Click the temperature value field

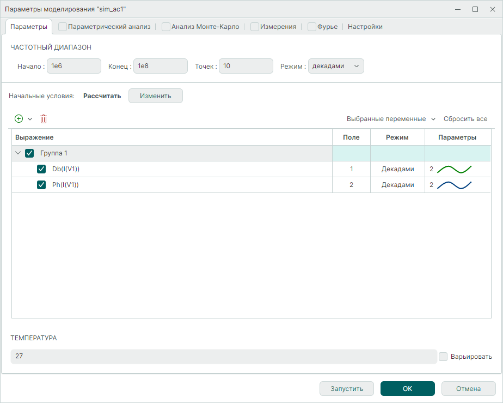[x=223, y=356]
